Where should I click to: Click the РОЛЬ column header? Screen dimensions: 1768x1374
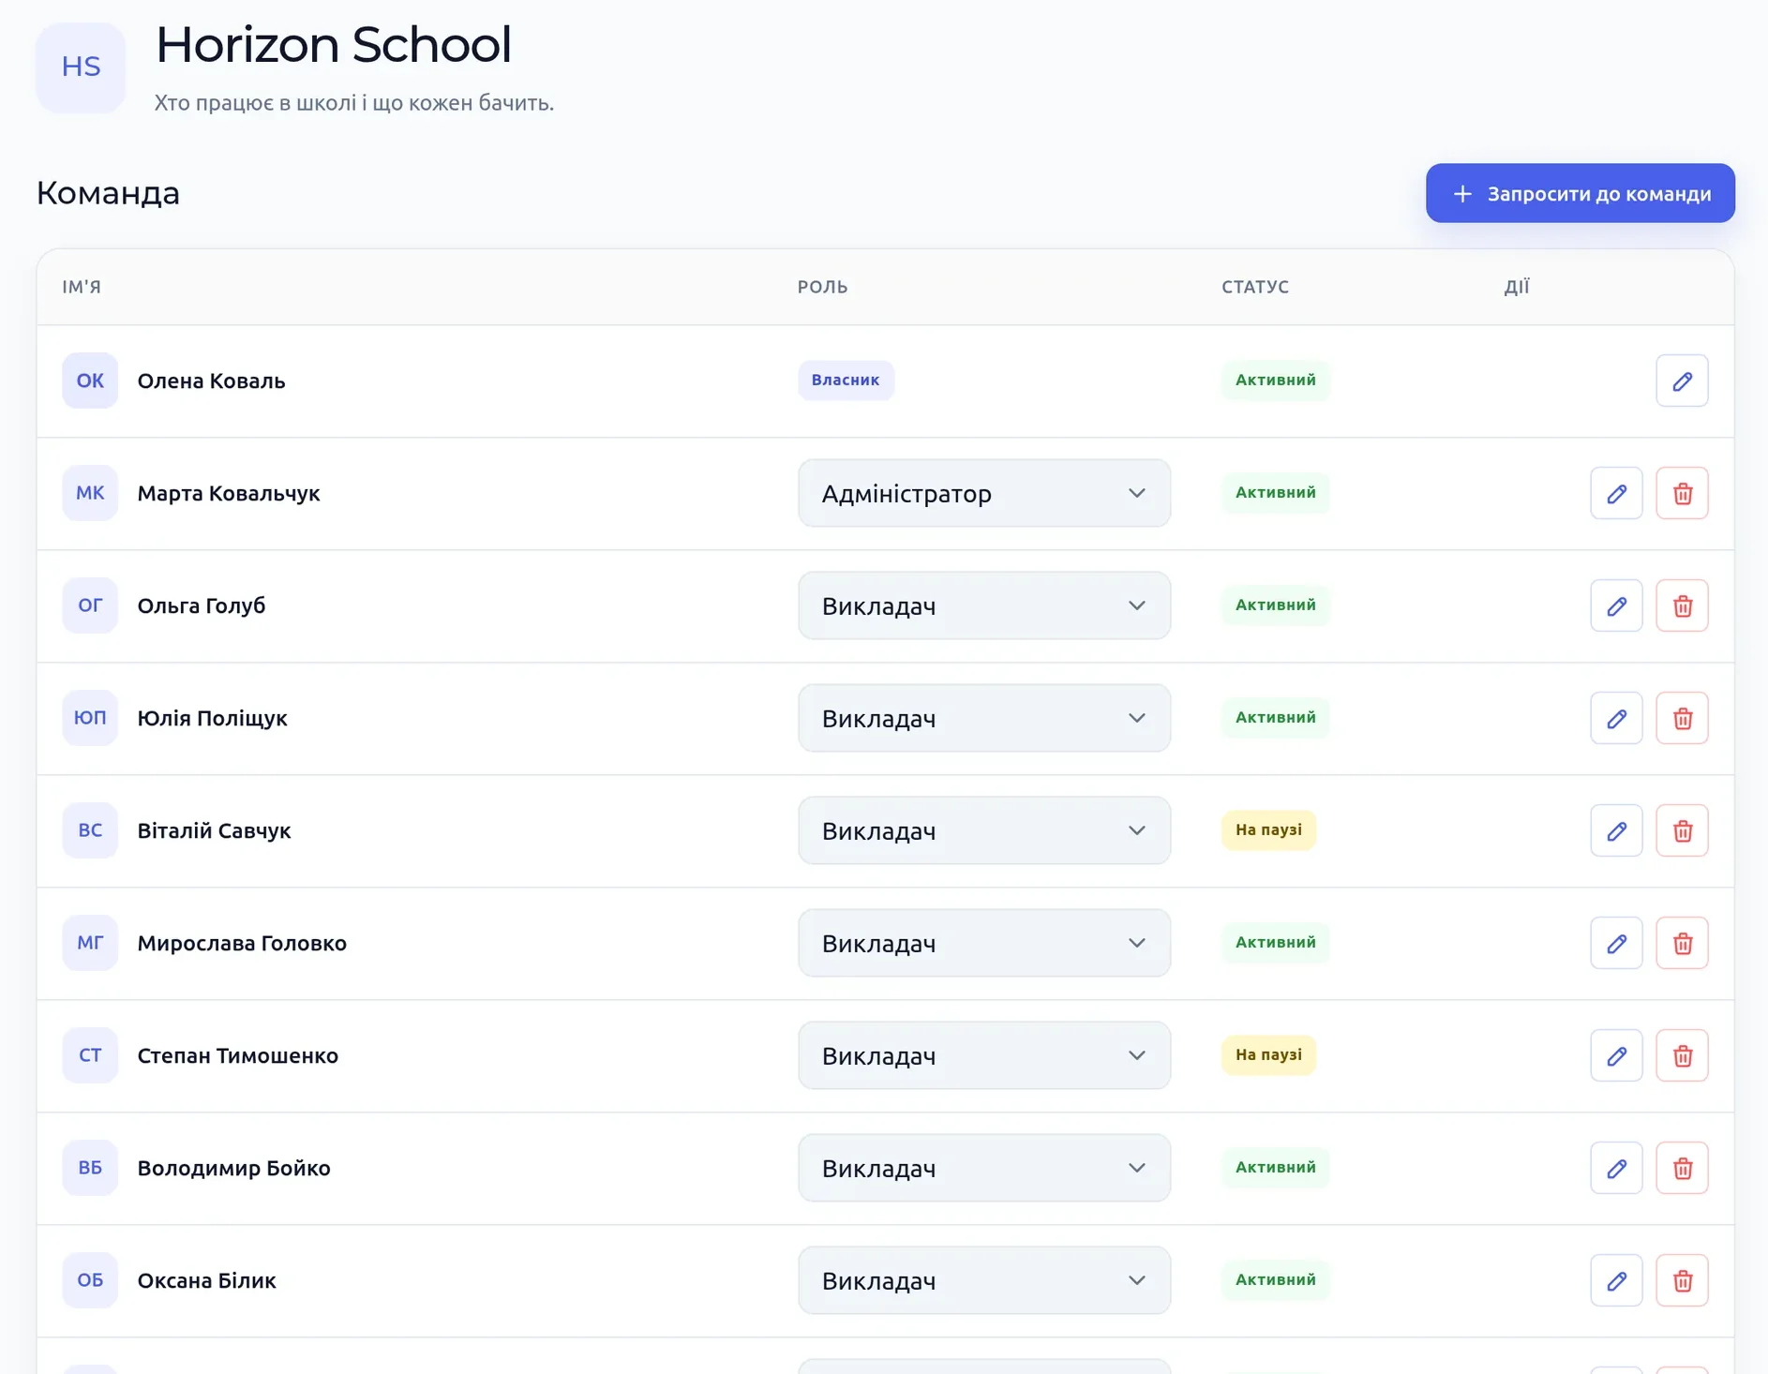(x=822, y=287)
